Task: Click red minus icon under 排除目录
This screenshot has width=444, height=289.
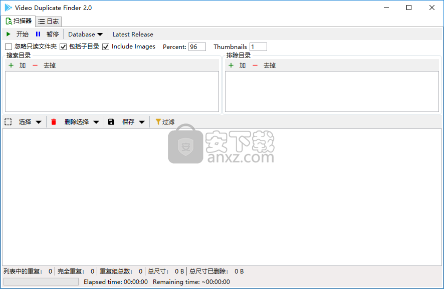Action: coord(255,65)
